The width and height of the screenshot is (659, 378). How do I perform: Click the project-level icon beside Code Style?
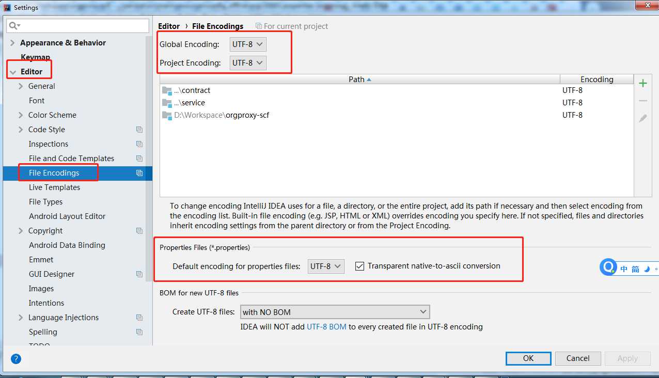[139, 130]
